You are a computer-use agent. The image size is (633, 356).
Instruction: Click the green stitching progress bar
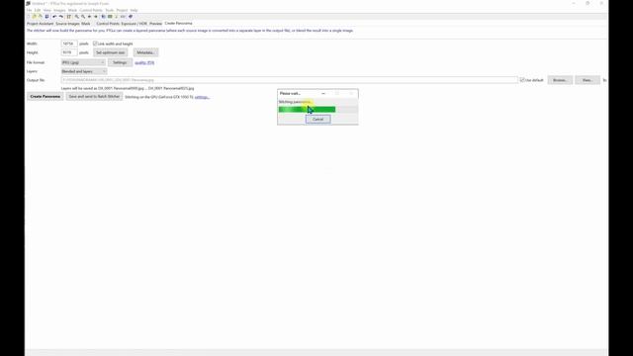pos(308,110)
